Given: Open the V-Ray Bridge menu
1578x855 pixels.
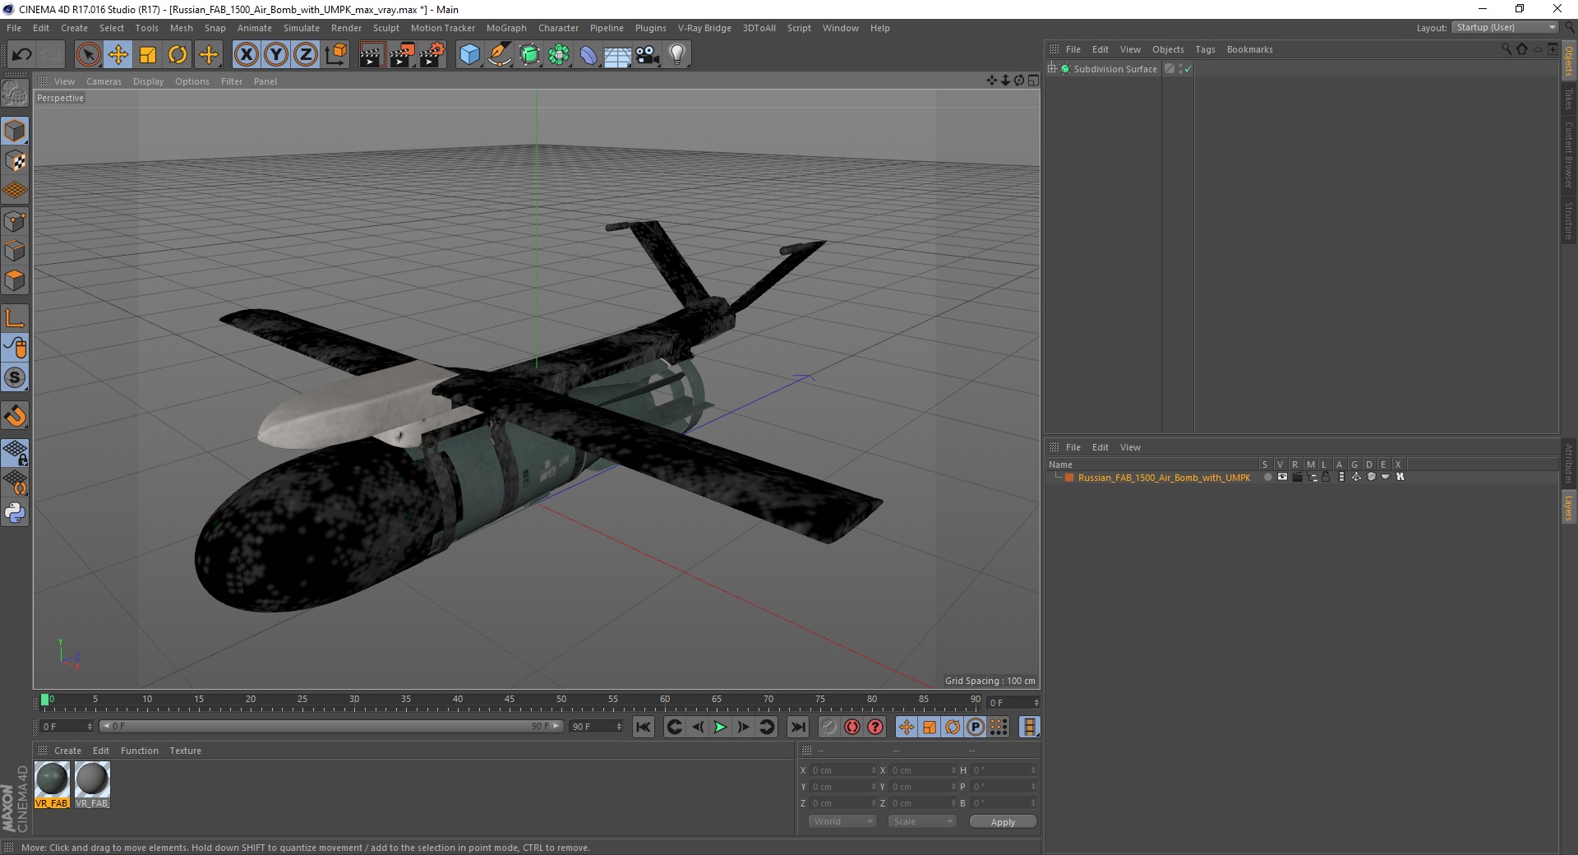Looking at the screenshot, I should [x=704, y=28].
